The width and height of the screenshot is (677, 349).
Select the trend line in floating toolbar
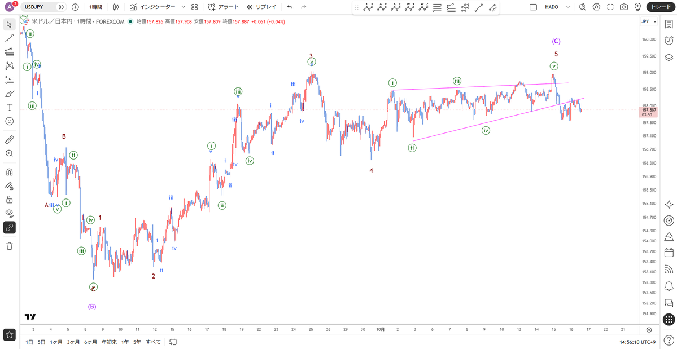(478, 7)
